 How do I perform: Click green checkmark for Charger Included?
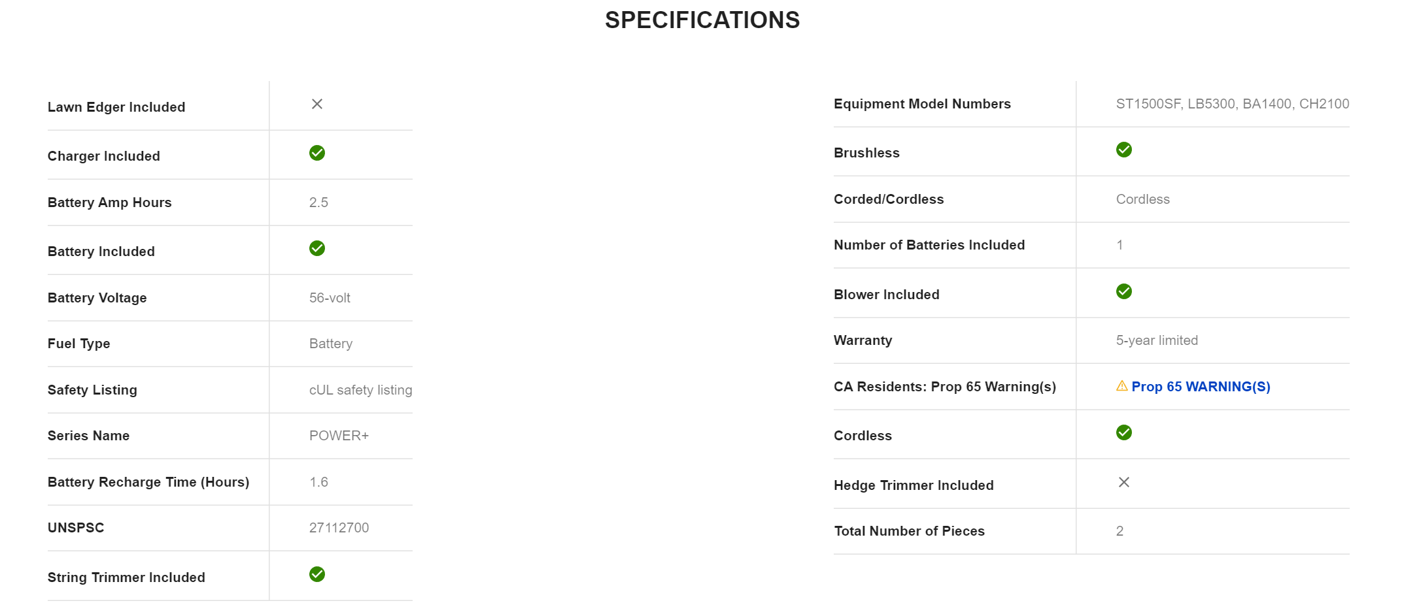(317, 153)
